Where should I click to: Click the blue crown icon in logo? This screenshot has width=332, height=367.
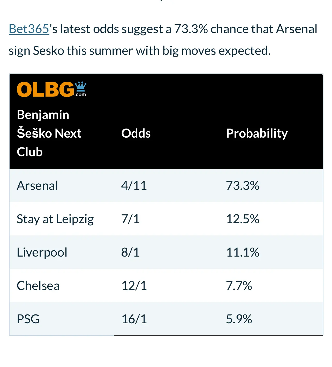(80, 87)
